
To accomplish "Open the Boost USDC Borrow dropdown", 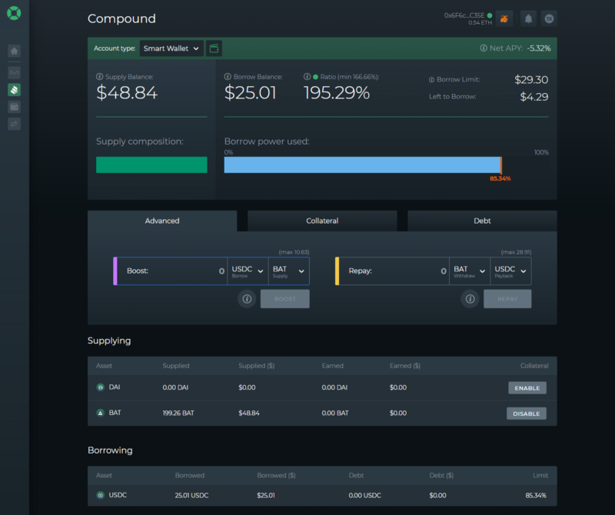I will tap(248, 271).
